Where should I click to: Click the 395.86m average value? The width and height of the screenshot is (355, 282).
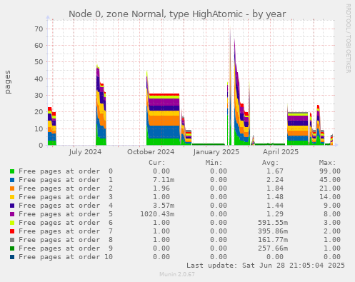[273, 231]
